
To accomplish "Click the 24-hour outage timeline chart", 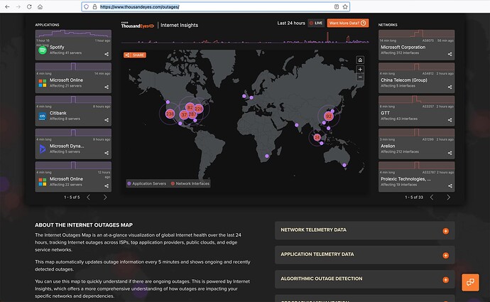I will pyautogui.click(x=245, y=38).
